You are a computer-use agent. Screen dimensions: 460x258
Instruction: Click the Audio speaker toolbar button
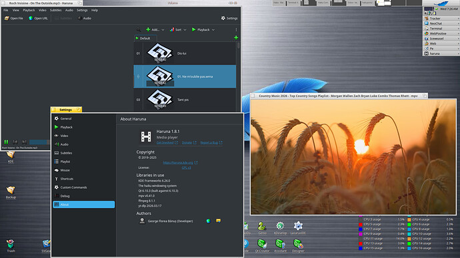coord(84,18)
